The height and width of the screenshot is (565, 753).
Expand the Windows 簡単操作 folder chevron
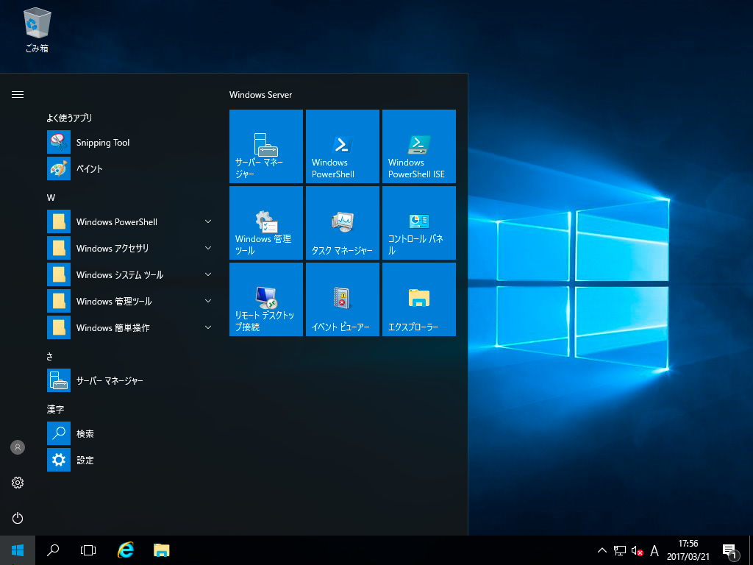click(208, 327)
